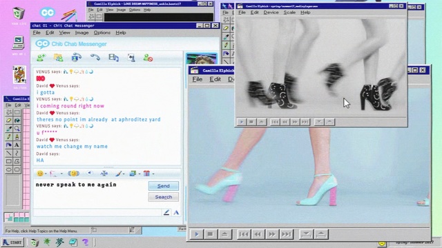
Task: Open the recycle bin desktop icon
Action: (19, 13)
